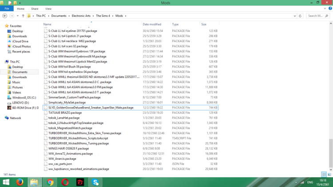Switch to the Share ribbon tab
This screenshot has width=333, height=187.
click(x=35, y=9)
